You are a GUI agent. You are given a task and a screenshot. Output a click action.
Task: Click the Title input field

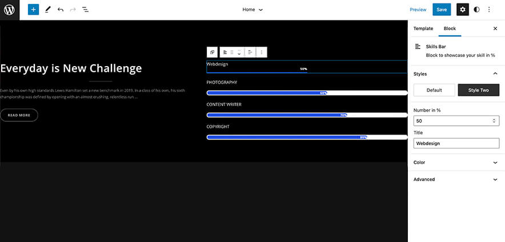point(456,143)
